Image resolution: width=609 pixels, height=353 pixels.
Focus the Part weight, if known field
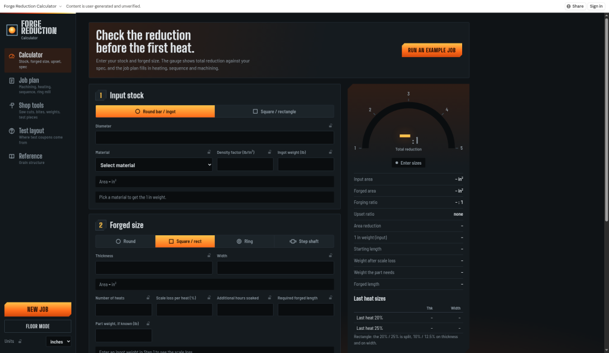coord(124,335)
